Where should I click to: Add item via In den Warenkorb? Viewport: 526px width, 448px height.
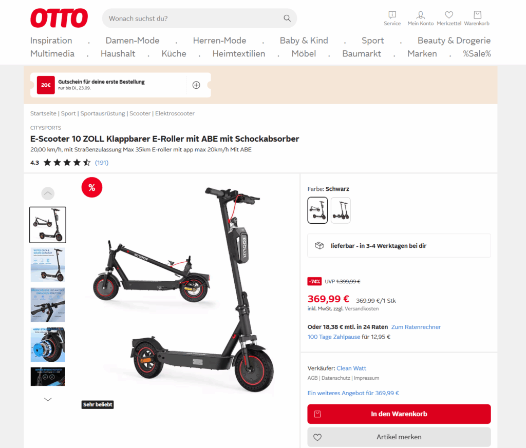click(399, 414)
